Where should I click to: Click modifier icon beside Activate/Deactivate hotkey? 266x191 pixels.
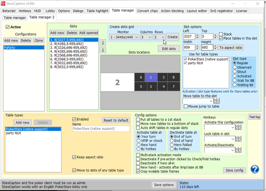(x=239, y=150)
